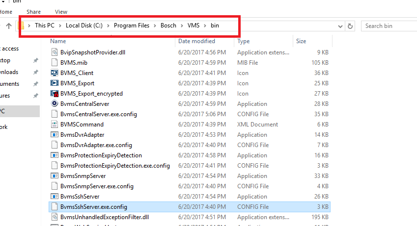Click the XML Document type cell
This screenshot has width=417, height=226.
pyautogui.click(x=257, y=125)
